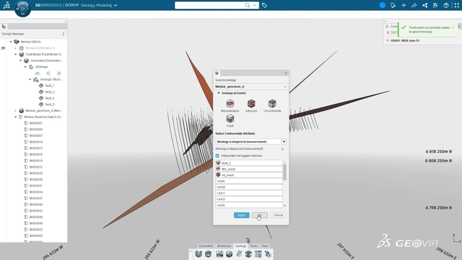
Task: Click the Intrusion geological event icon
Action: click(x=251, y=104)
